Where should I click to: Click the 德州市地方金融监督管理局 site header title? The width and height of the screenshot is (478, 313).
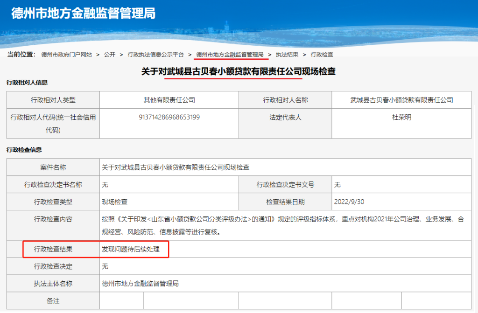tap(83, 13)
